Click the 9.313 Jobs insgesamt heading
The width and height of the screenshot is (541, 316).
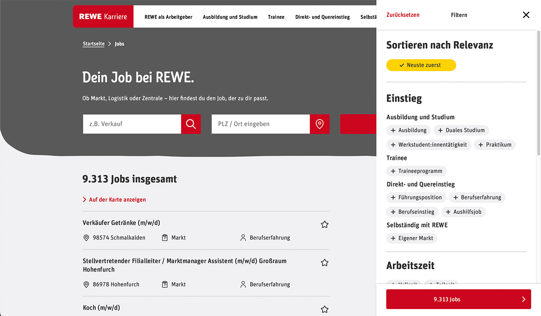(130, 179)
